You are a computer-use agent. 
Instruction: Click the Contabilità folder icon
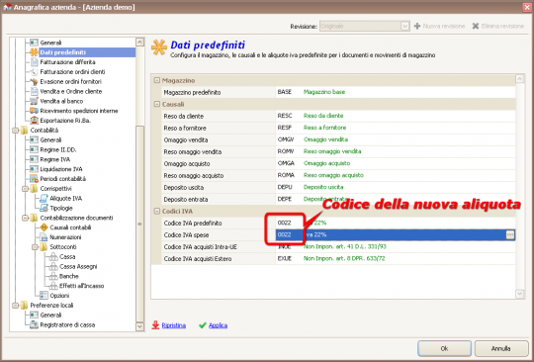coord(24,131)
